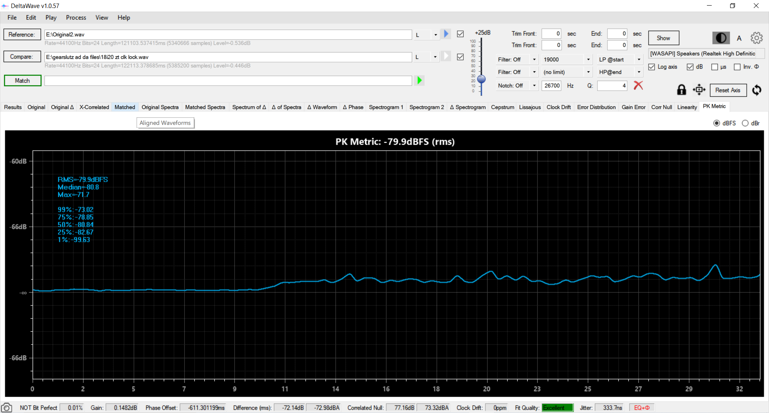
Task: Click the Match button
Action: click(22, 81)
